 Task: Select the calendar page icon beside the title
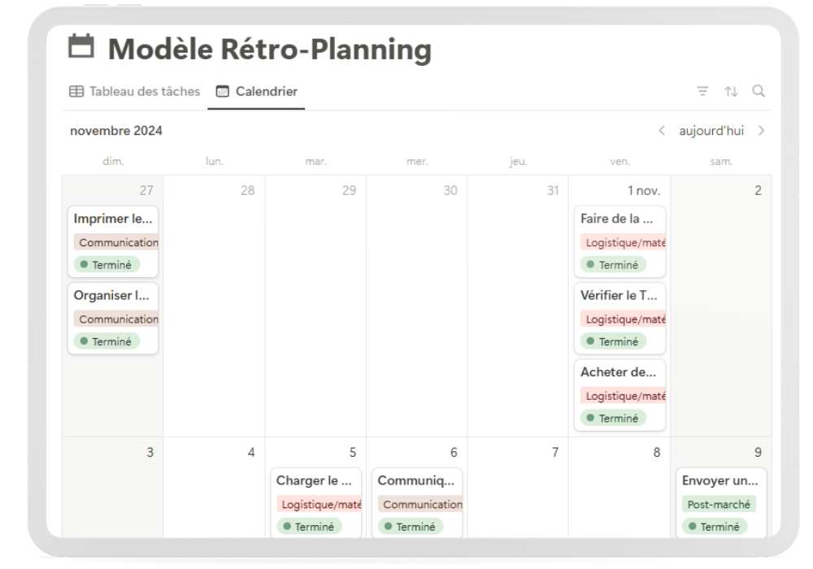click(x=81, y=46)
